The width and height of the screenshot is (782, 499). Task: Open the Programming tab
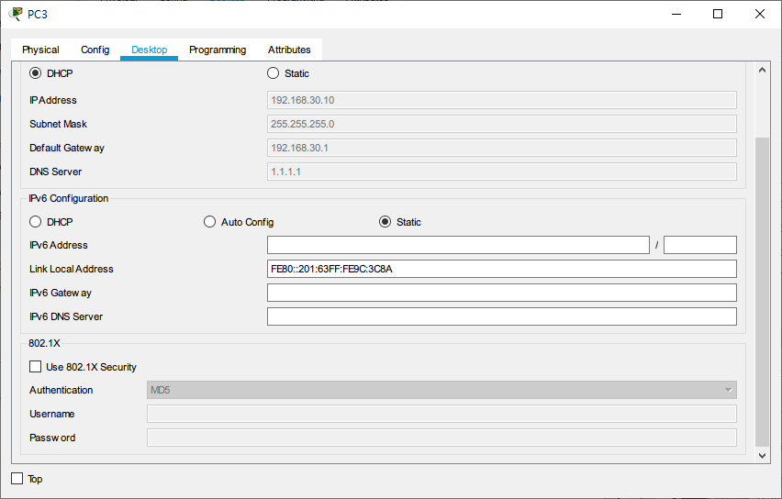pos(218,50)
